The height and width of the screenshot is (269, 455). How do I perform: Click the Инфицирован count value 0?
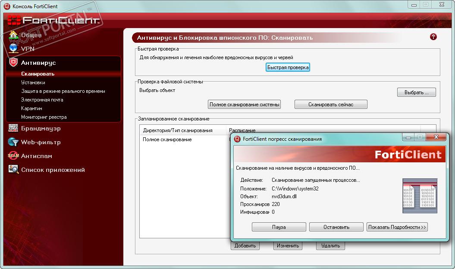[x=273, y=212]
